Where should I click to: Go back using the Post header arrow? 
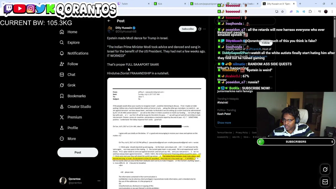109,21
